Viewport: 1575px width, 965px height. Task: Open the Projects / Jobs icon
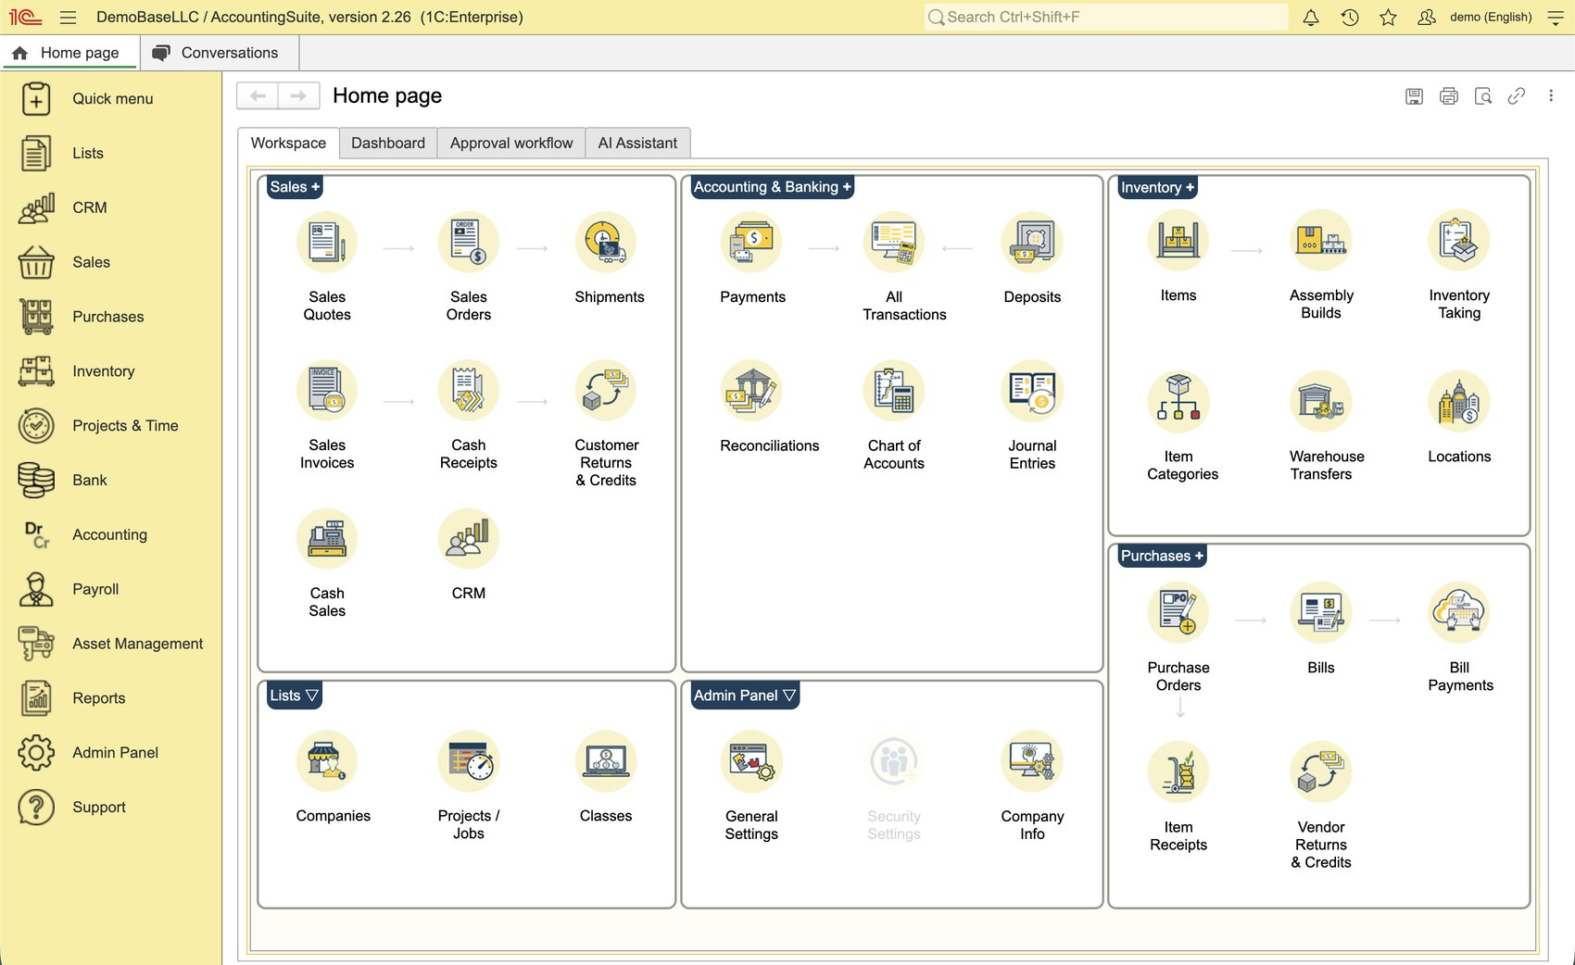click(x=469, y=761)
